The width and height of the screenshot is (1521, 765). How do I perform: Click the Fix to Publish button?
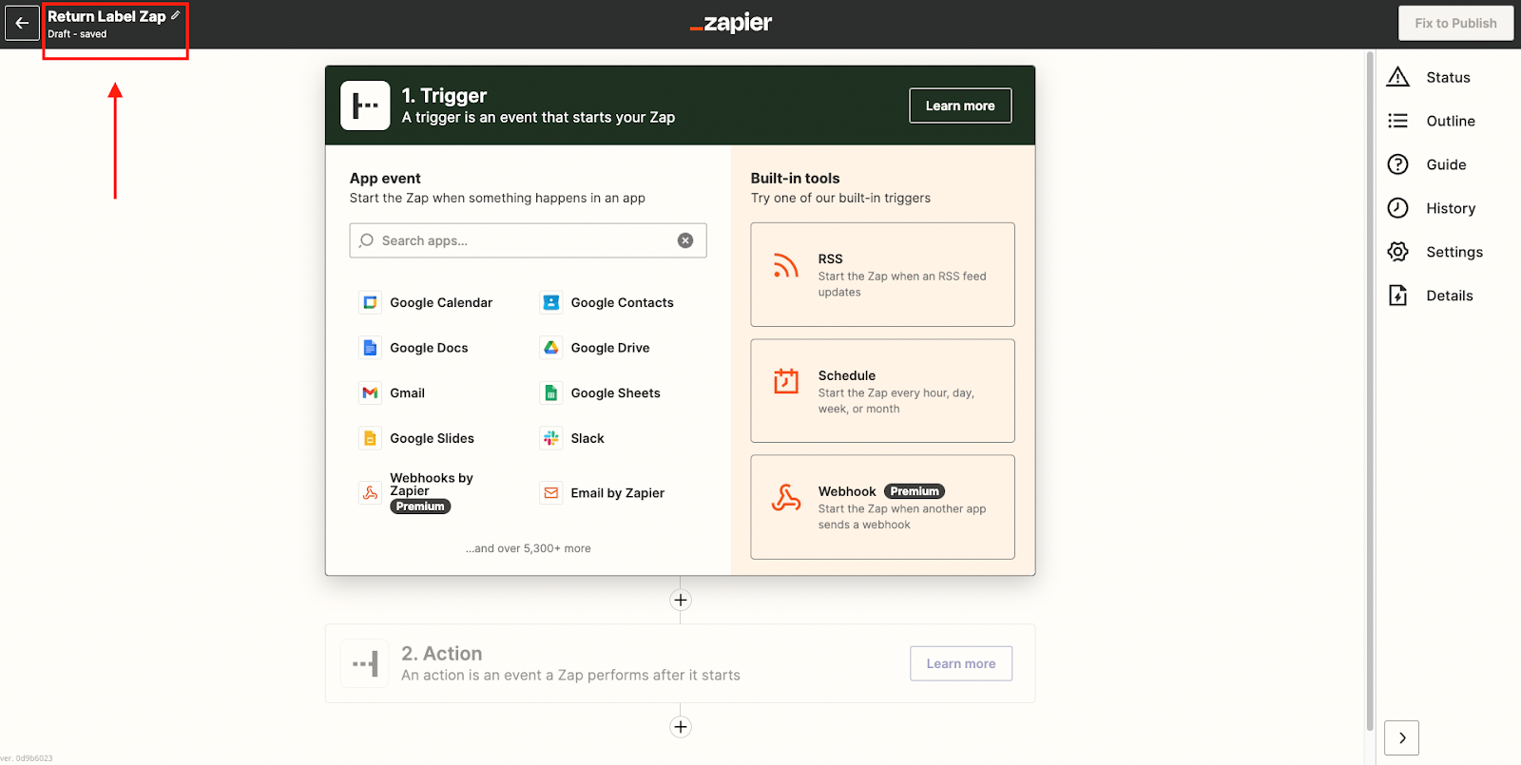(1455, 23)
